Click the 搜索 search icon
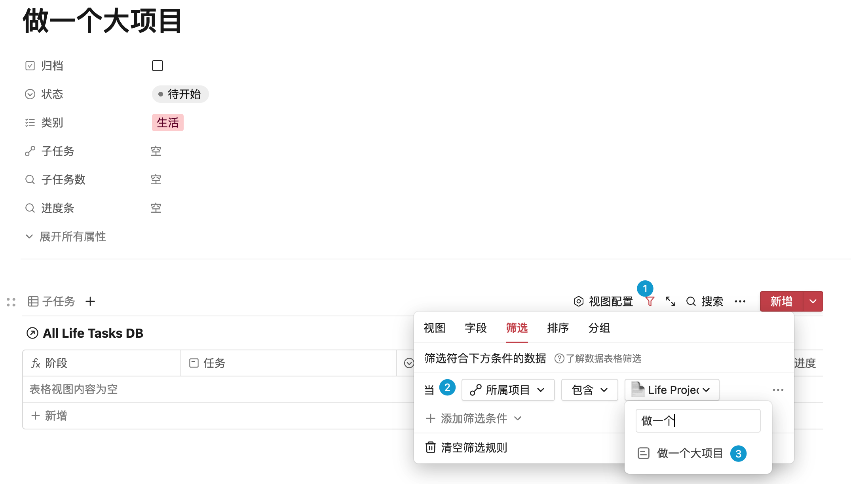 coord(691,302)
